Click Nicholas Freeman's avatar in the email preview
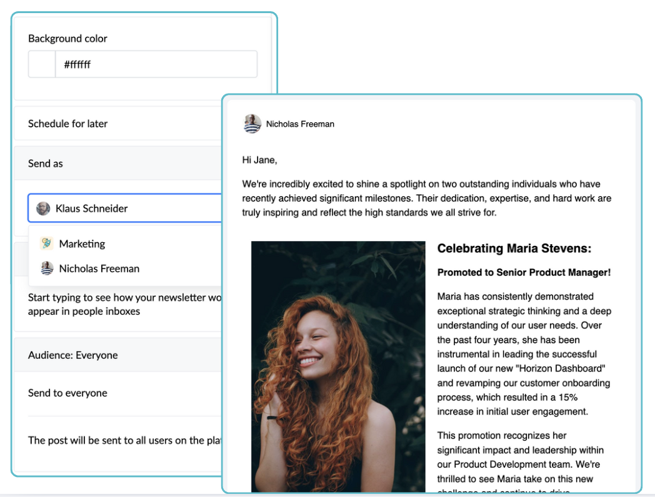Viewport: 655px width, 497px height. [x=252, y=124]
